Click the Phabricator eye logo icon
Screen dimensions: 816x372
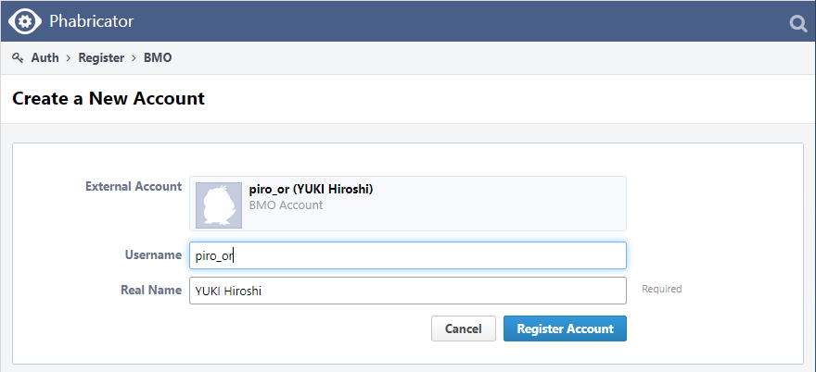coord(25,22)
